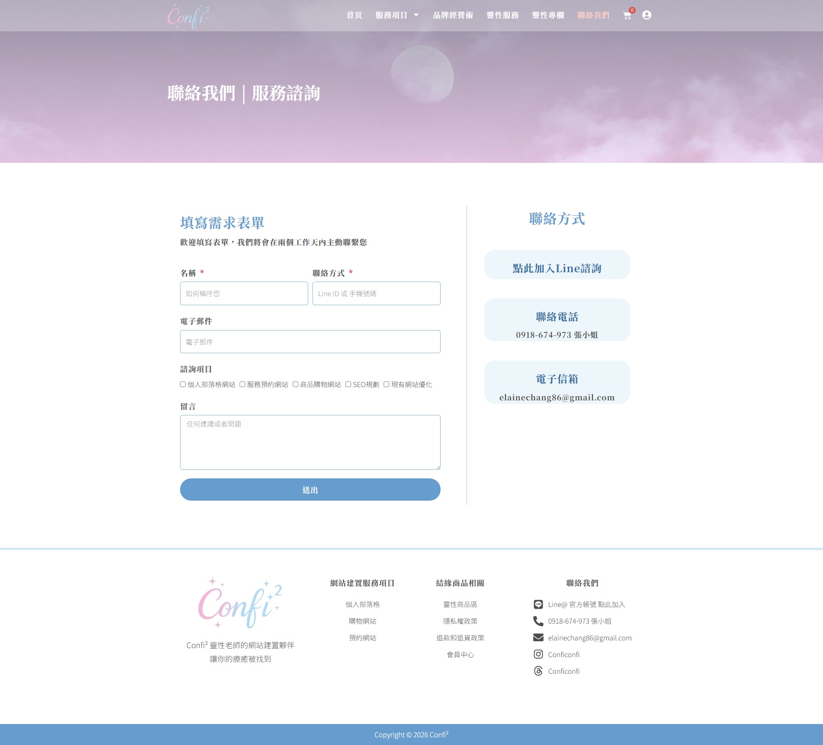Viewport: 823px width, 745px height.
Task: Open the shopping cart icon
Action: click(x=627, y=16)
